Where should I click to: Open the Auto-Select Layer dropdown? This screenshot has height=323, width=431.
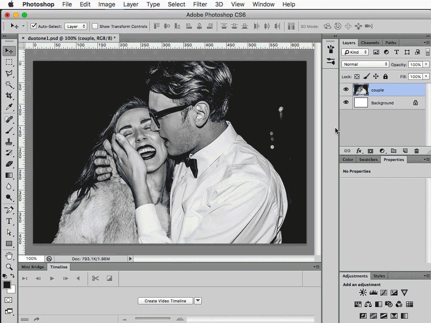click(76, 26)
